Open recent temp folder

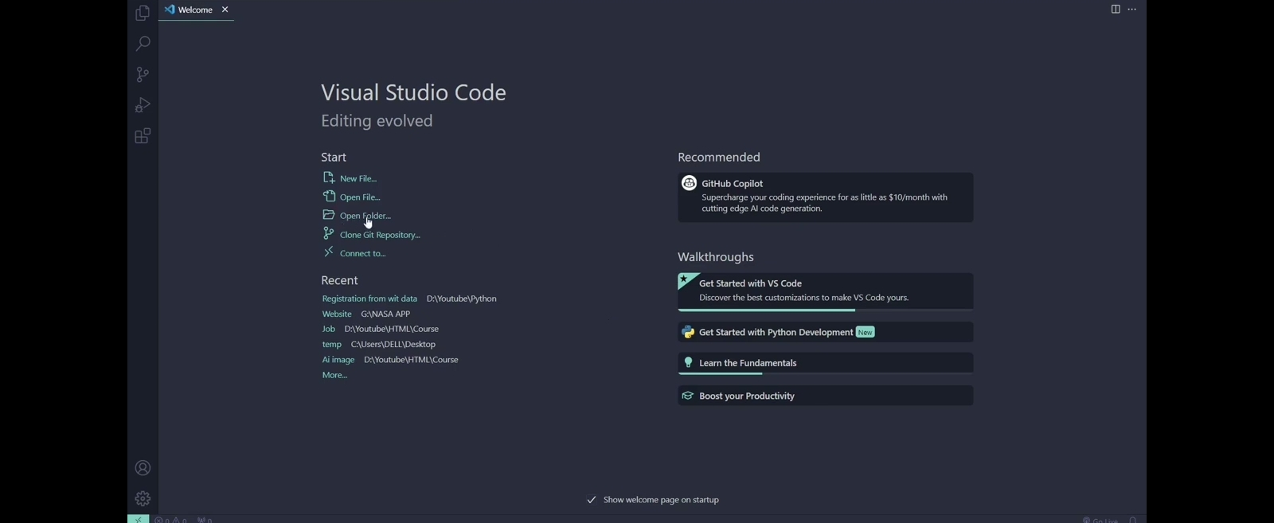tap(332, 345)
